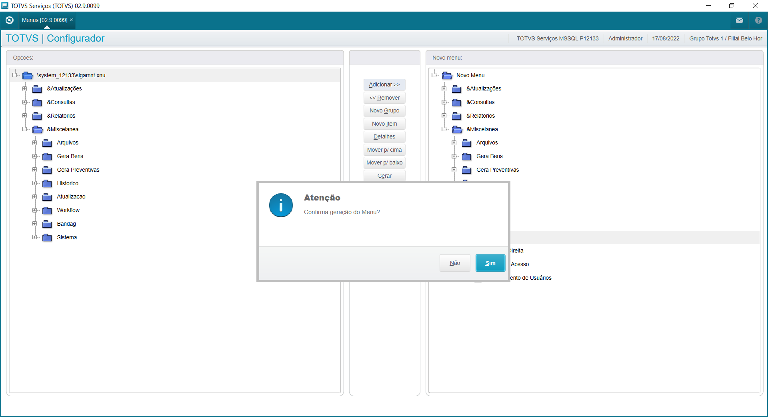Viewport: 768px width, 417px height.
Task: Click &Miscelanea folder icon in Novo menu
Action: [457, 129]
